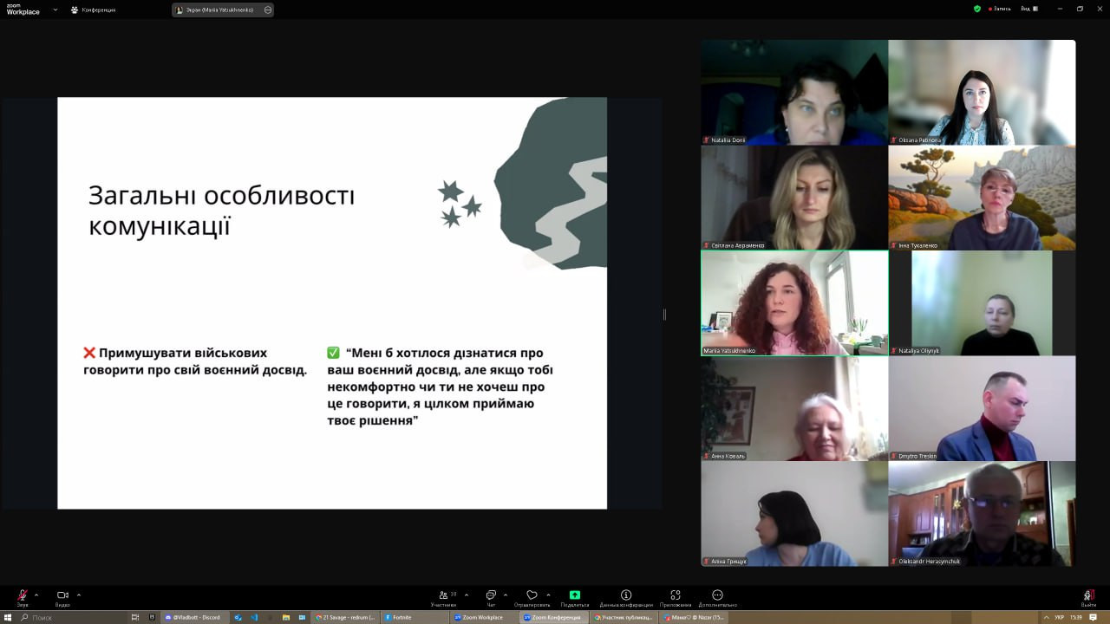Switch to the Discord window on taskbar

tap(193, 617)
